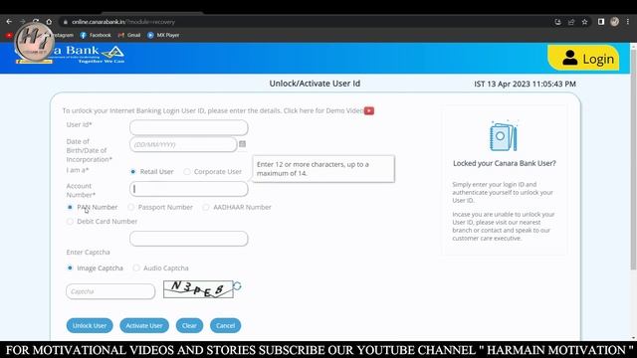637x358 pixels.
Task: Open the calendar date picker icon
Action: point(242,144)
